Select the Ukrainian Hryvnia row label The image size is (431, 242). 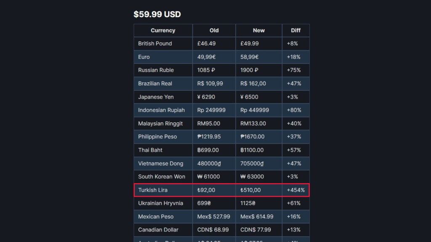tap(160, 204)
